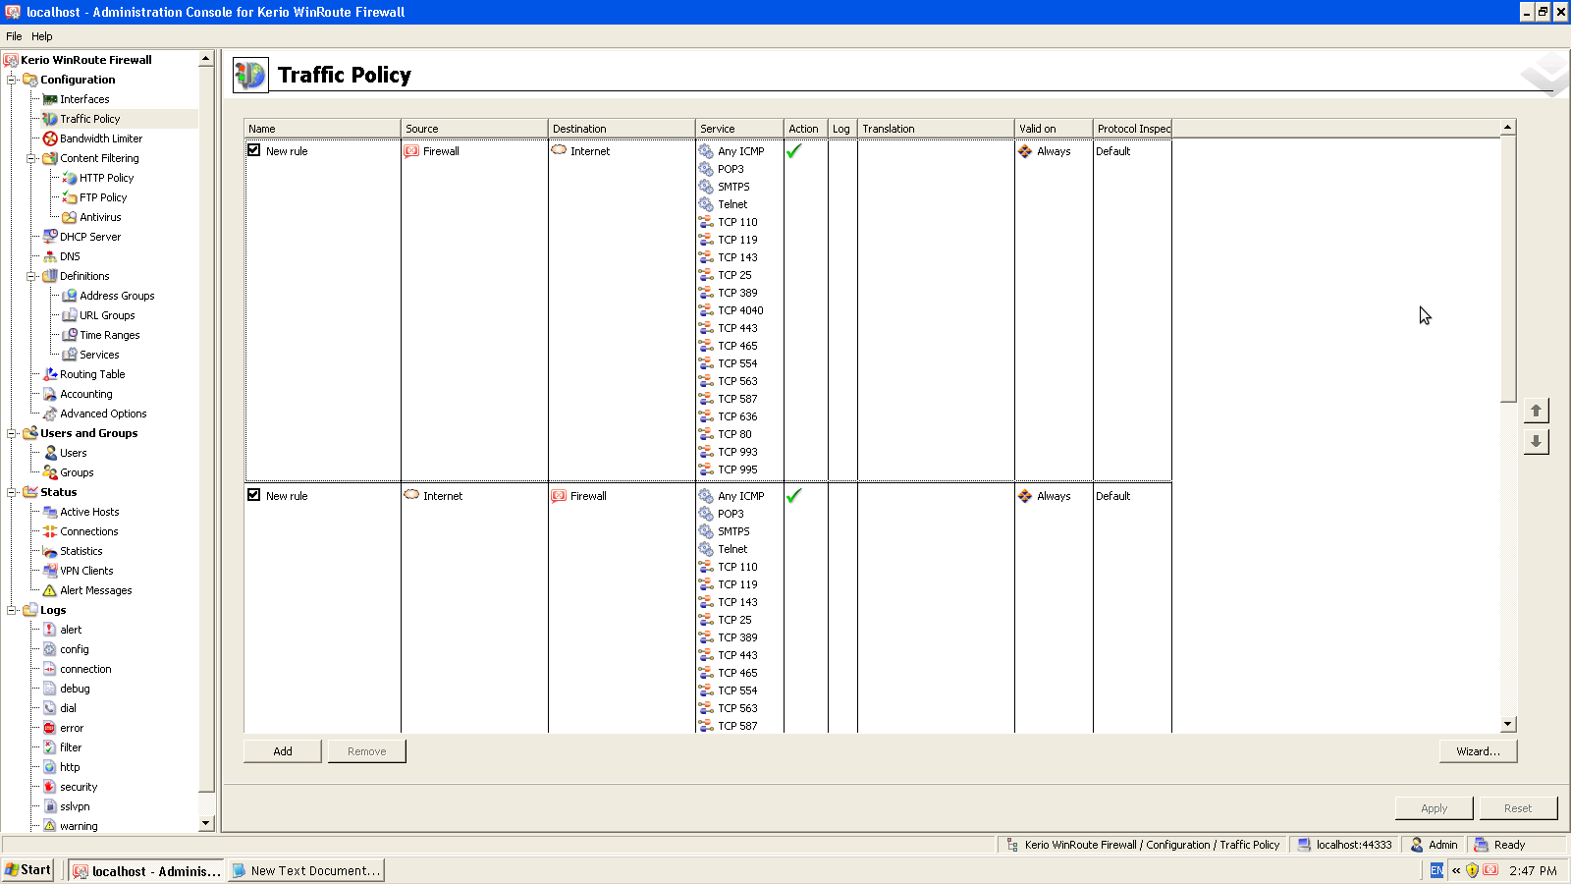1571x884 pixels.
Task: Open the http log tree item
Action: (70, 767)
